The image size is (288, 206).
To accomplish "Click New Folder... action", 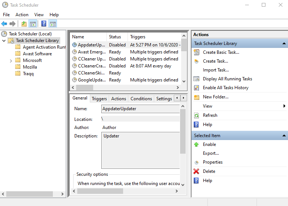I will click(x=216, y=97).
